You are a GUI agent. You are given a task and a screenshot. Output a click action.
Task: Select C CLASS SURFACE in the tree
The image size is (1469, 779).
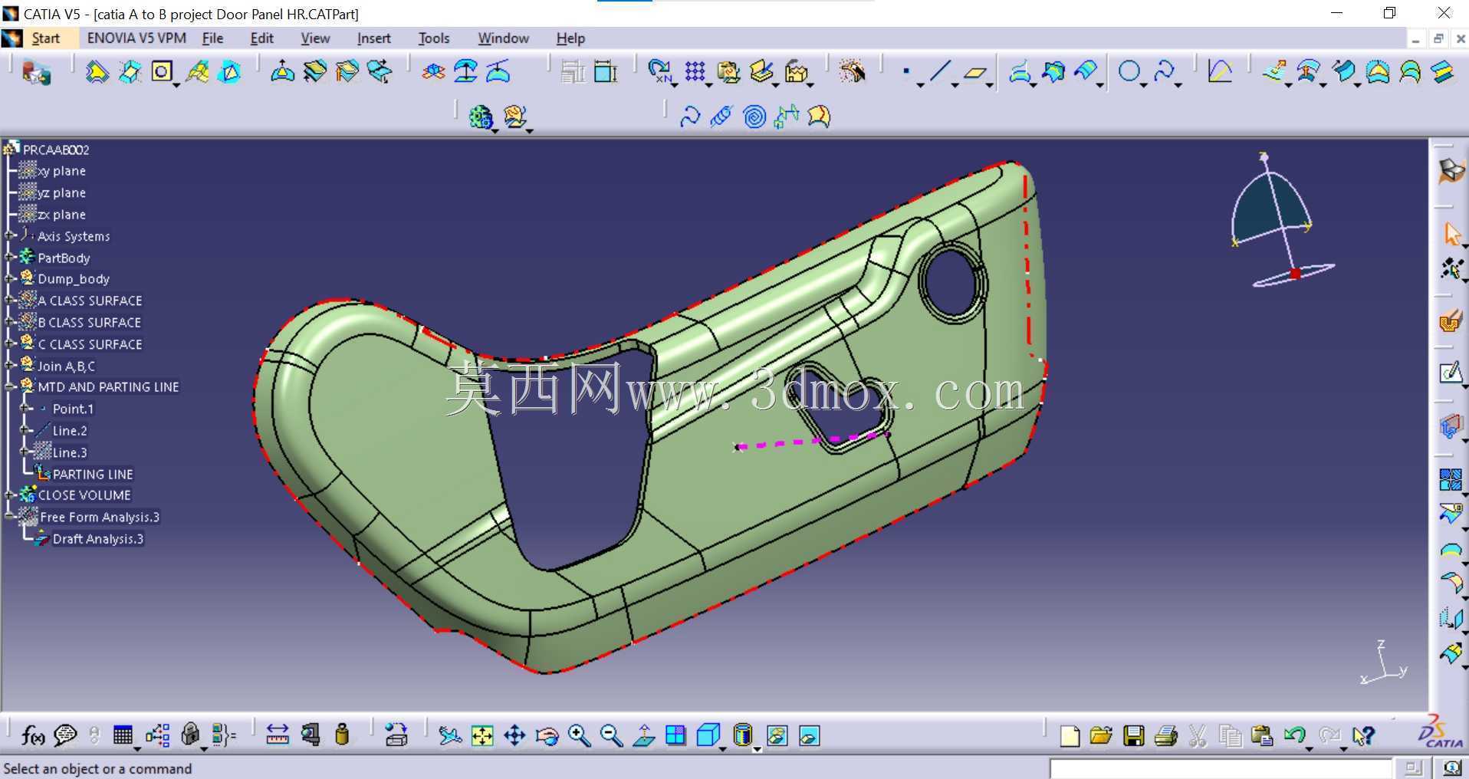coord(90,345)
